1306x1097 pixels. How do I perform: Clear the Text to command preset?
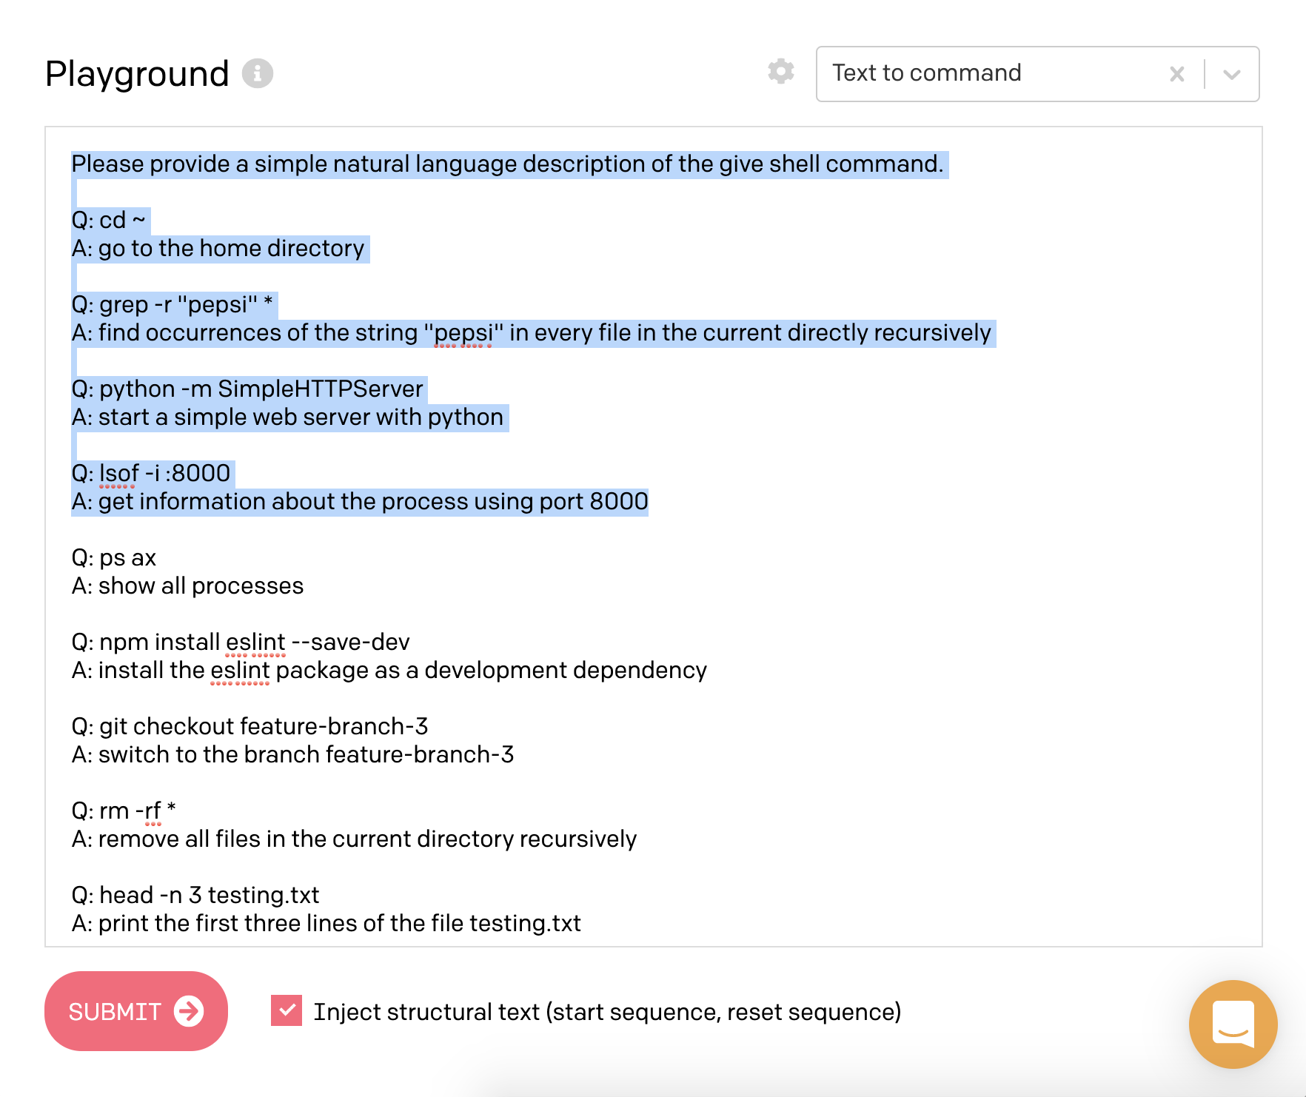point(1176,74)
